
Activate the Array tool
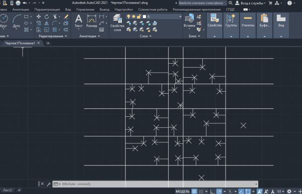tap(55, 30)
